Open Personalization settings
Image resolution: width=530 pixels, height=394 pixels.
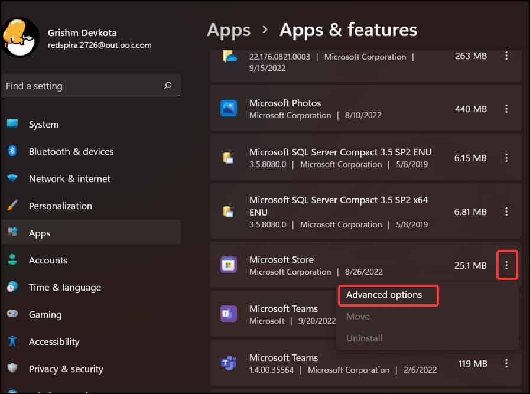tap(91, 206)
